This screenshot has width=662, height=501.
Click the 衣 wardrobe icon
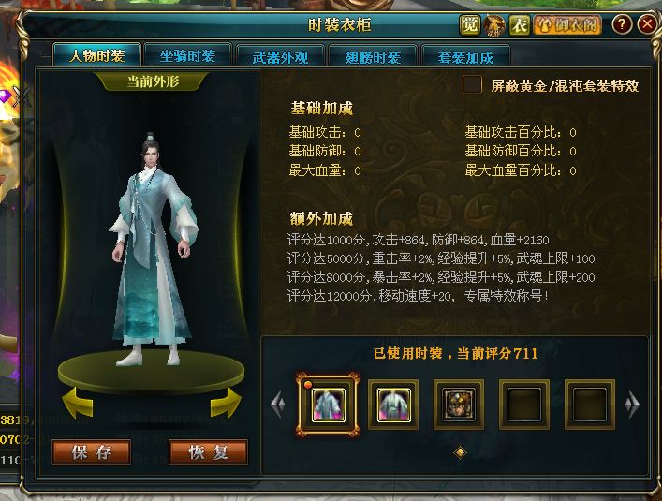(x=520, y=25)
